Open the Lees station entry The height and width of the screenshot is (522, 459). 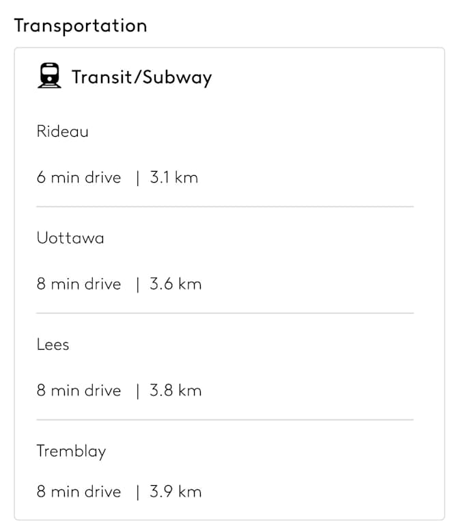point(53,345)
